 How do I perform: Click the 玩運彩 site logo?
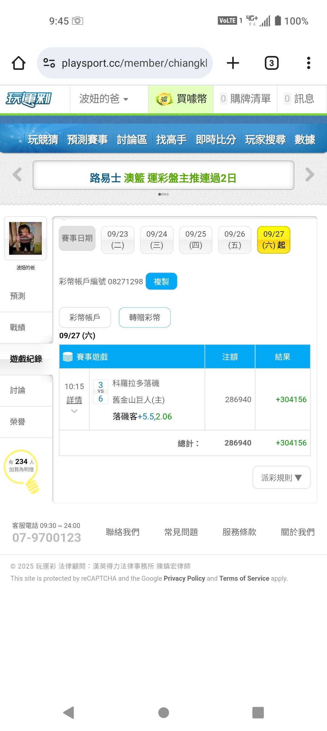click(x=29, y=99)
